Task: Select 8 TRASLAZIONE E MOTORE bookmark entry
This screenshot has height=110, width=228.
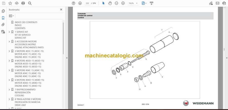Action: click(x=28, y=102)
